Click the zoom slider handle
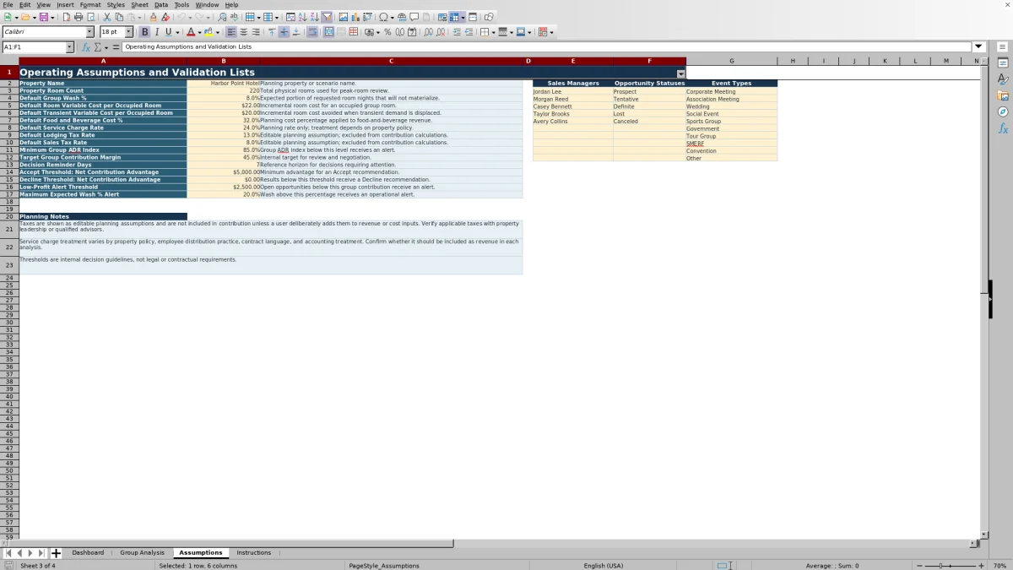Image resolution: width=1013 pixels, height=570 pixels. [x=940, y=566]
